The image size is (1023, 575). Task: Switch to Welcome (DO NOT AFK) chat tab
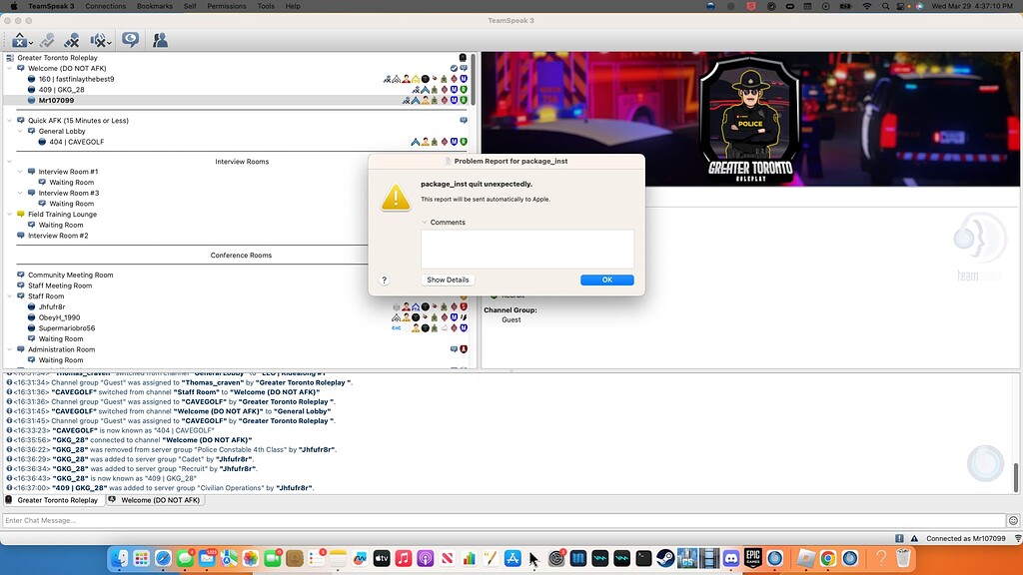coord(155,500)
